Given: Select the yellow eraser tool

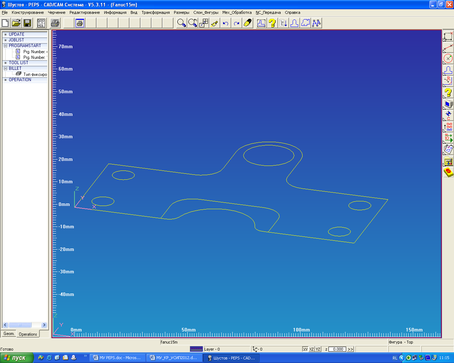Looking at the screenshot, I should pyautogui.click(x=248, y=23).
